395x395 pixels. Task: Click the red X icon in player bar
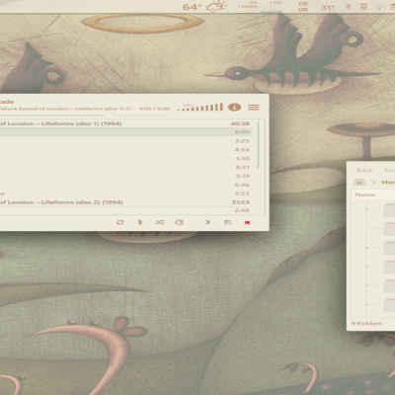[247, 222]
